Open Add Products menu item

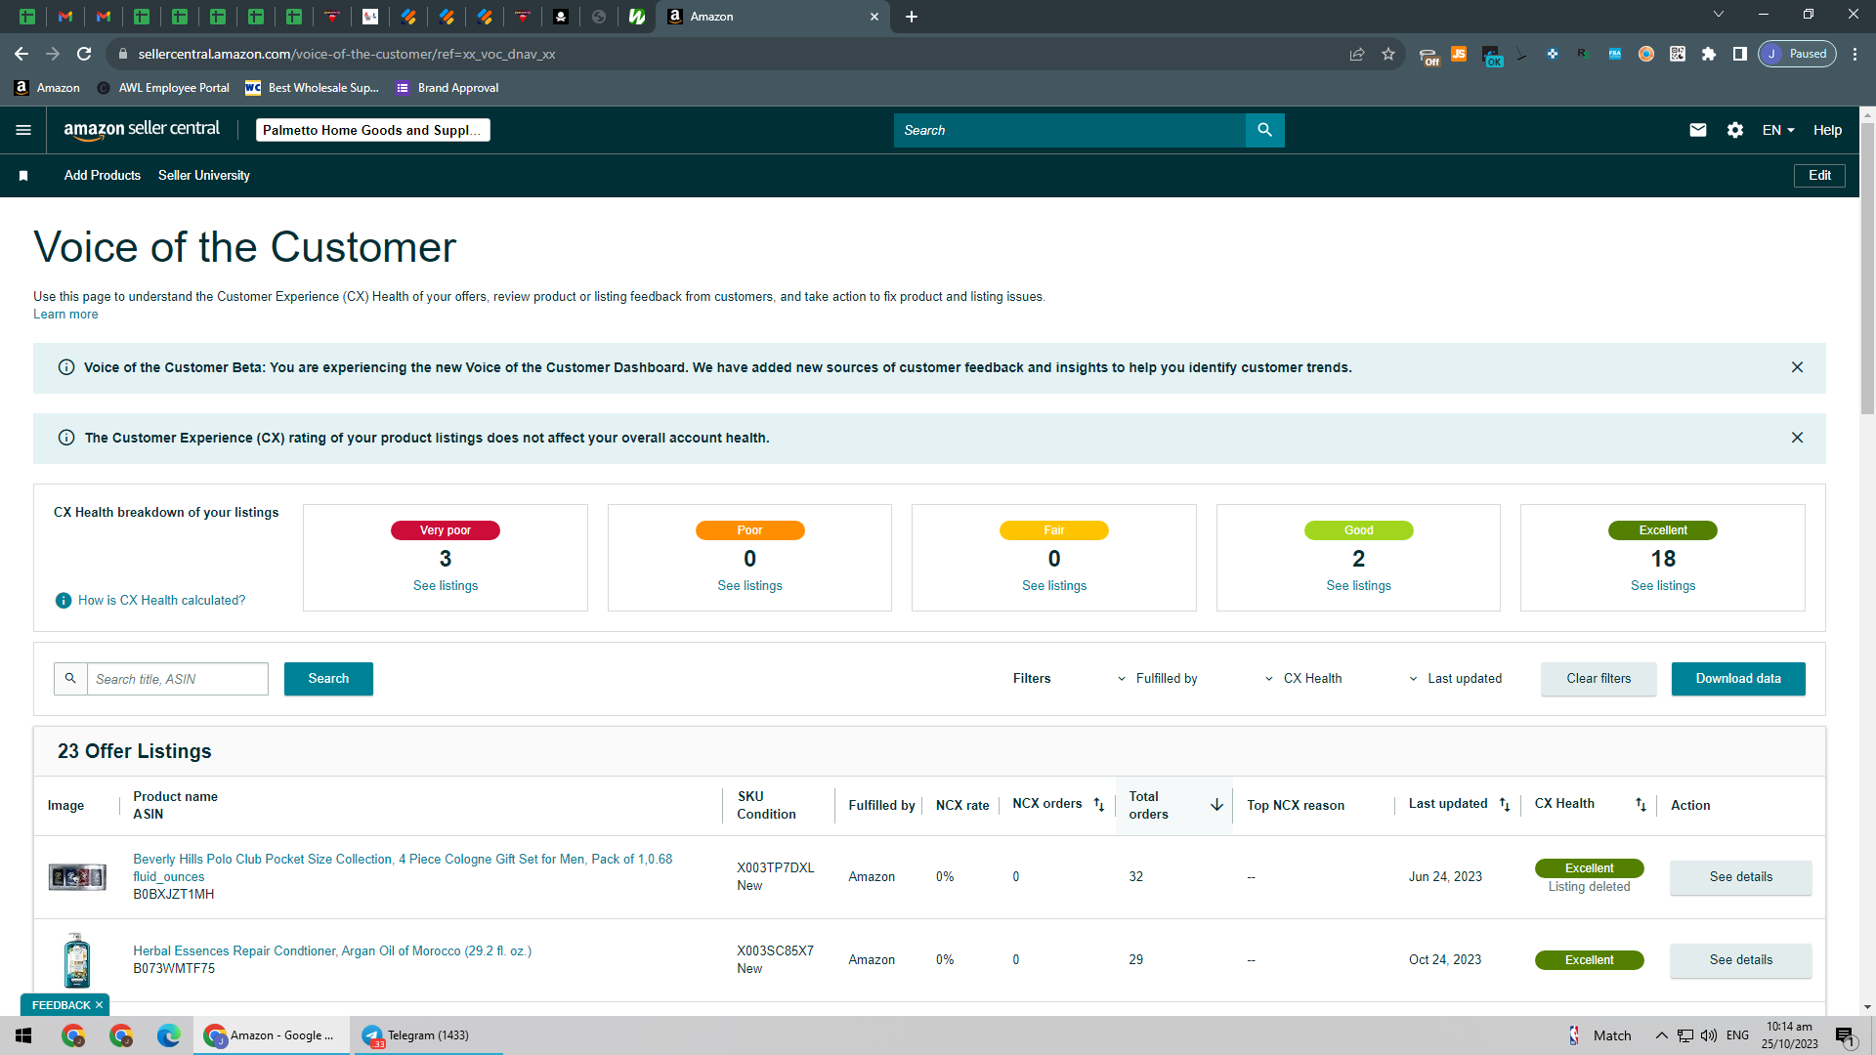tap(103, 176)
